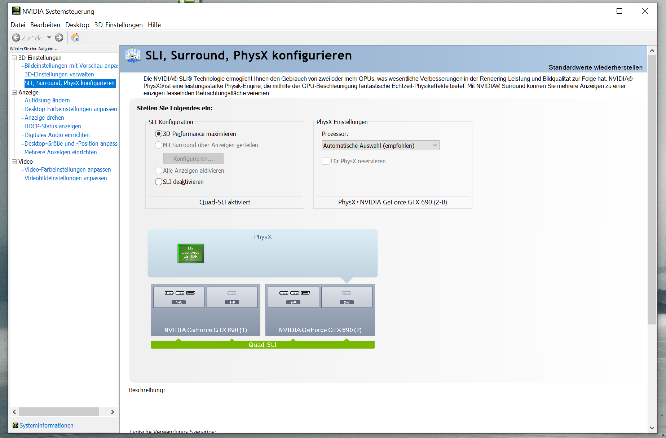
Task: Click the Konfigurieren... button
Action: [x=193, y=159]
